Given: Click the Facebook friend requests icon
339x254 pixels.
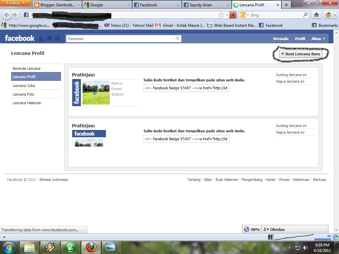Looking at the screenshot, I should point(41,38).
